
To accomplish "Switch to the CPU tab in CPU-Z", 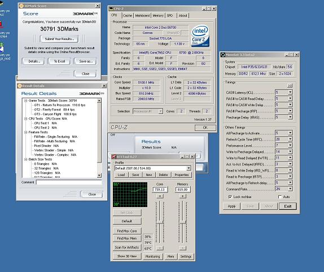I will [x=114, y=15].
